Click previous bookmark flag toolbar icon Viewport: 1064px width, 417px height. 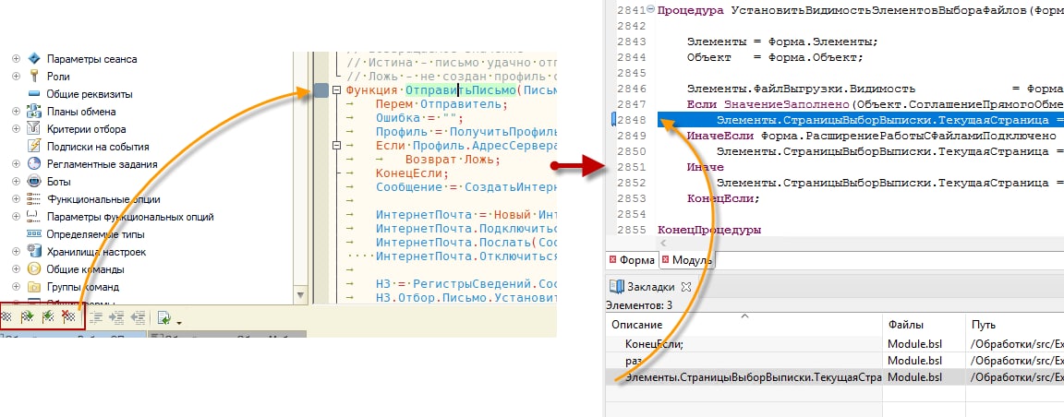click(48, 316)
